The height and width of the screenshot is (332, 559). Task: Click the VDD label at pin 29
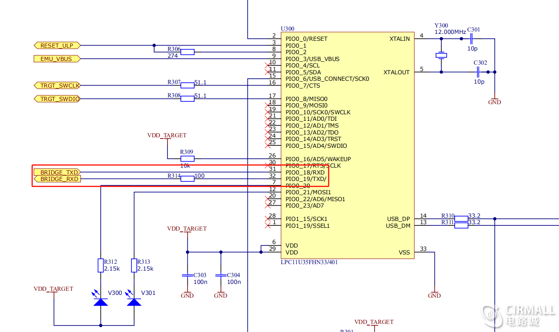(292, 252)
